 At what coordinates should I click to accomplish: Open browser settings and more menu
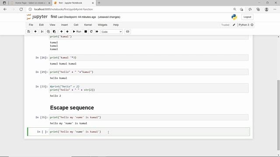[275, 9]
